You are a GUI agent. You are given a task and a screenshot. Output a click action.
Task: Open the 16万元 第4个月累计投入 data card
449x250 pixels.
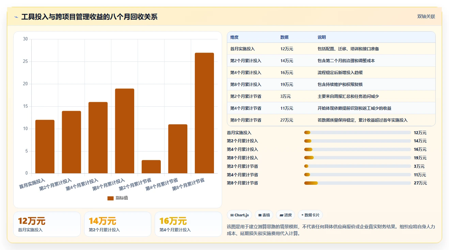(188, 224)
